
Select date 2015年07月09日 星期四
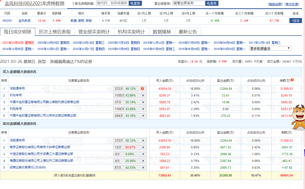[x=124, y=49]
